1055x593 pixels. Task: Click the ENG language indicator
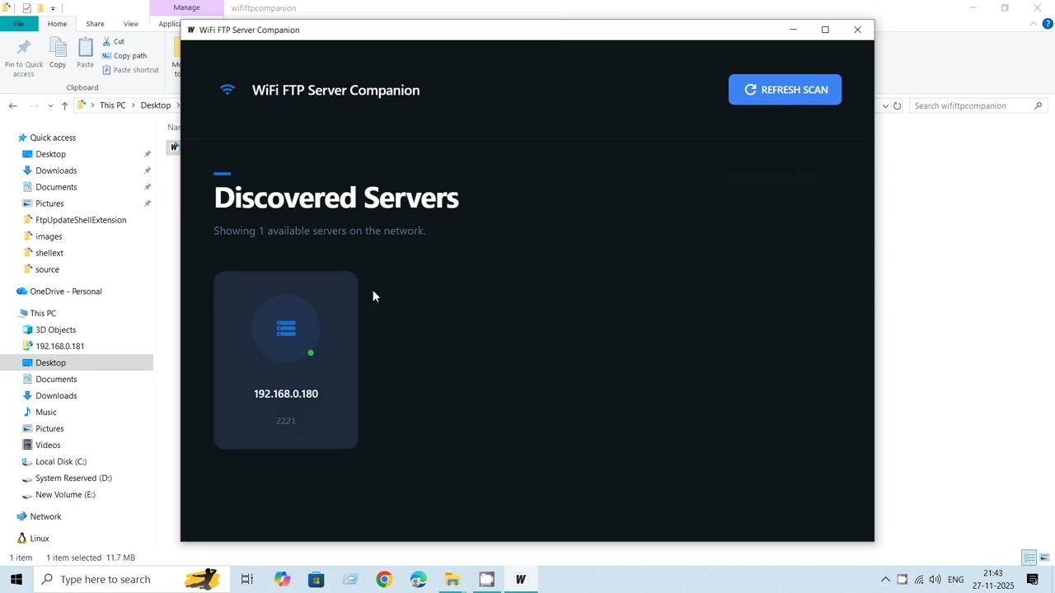click(x=955, y=579)
